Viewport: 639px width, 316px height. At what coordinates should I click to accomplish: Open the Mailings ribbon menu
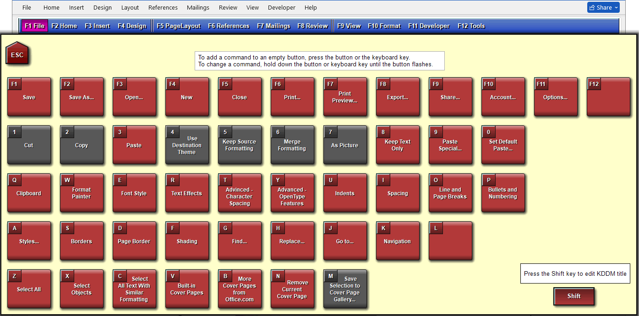[198, 7]
